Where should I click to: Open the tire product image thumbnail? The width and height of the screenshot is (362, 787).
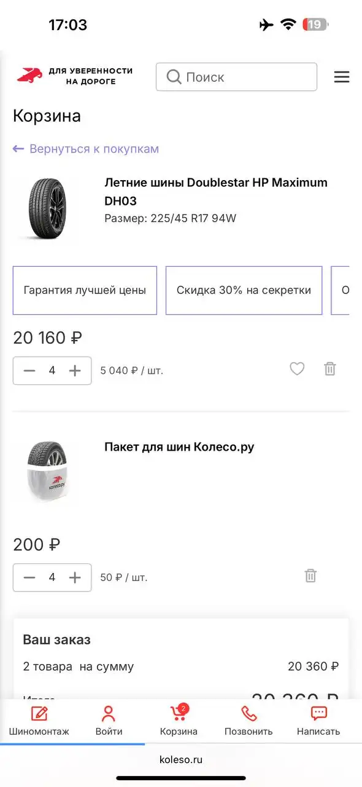[x=46, y=209]
